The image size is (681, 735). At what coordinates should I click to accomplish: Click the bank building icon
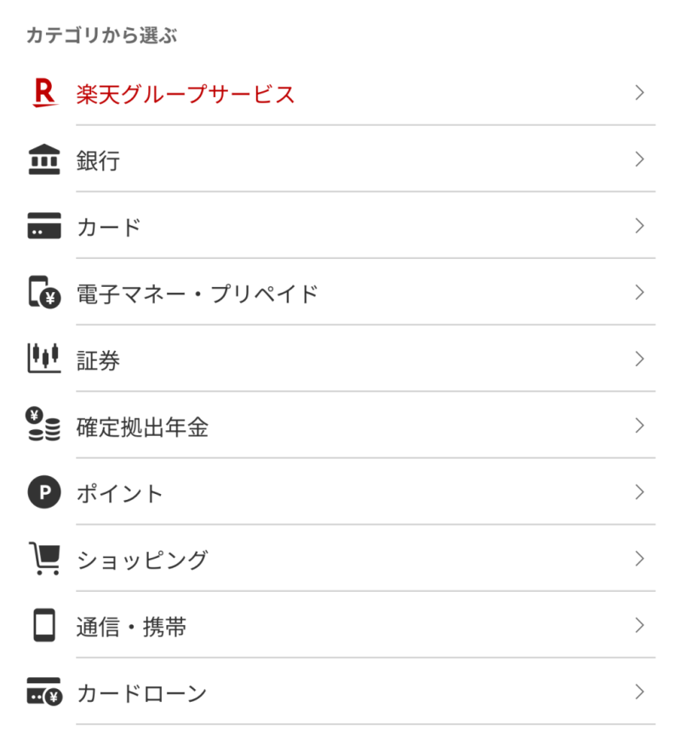click(x=44, y=159)
